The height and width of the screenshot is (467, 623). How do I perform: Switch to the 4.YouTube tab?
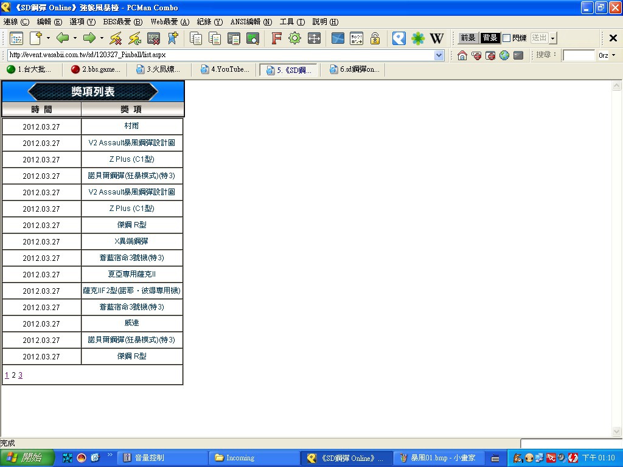(225, 69)
